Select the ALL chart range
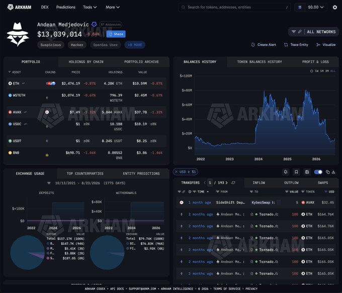 point(333,71)
